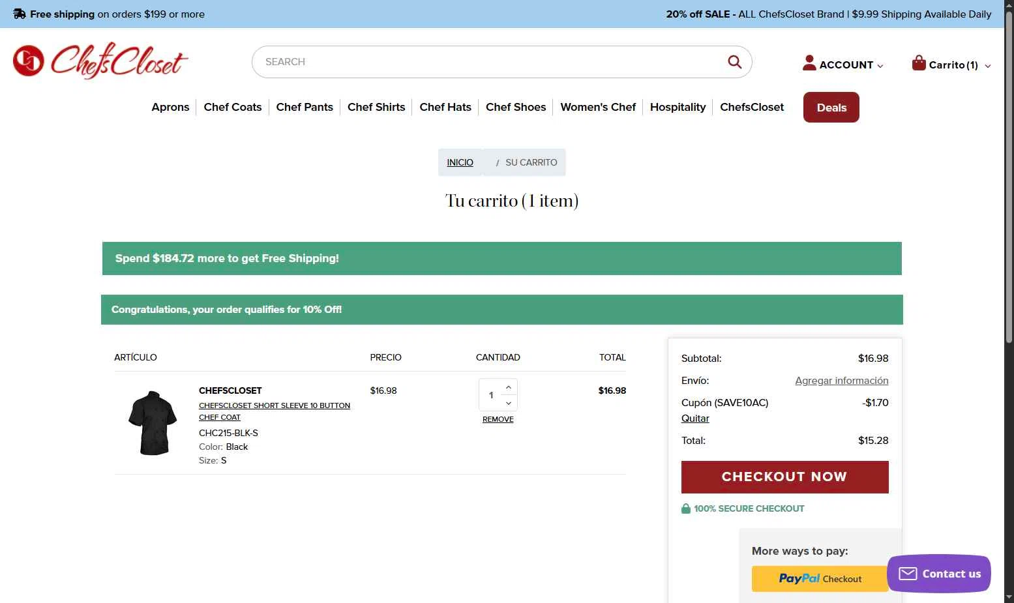Click Quitar to remove the coupon

pos(695,419)
